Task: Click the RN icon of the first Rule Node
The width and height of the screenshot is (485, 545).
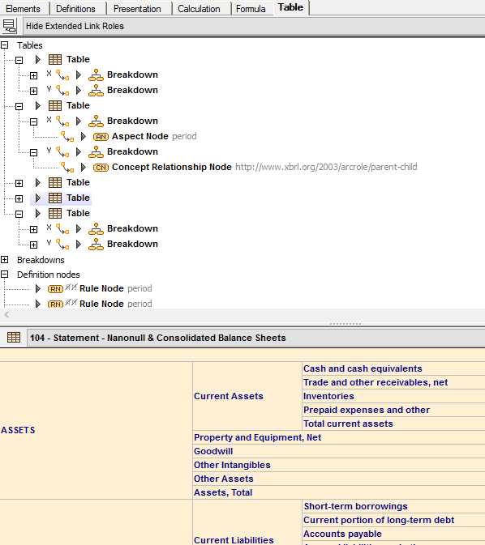Action: (x=55, y=289)
